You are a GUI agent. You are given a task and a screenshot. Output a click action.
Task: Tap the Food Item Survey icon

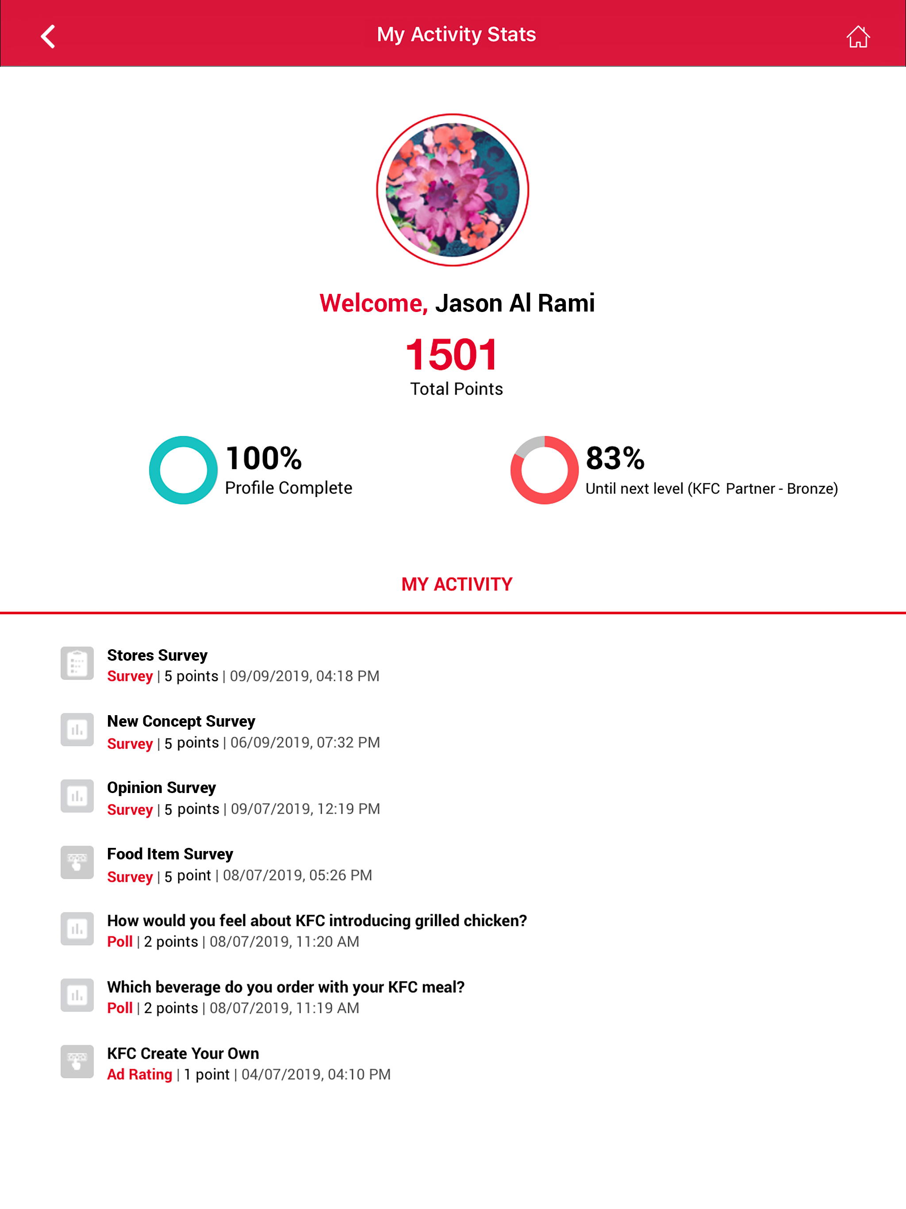tap(77, 862)
